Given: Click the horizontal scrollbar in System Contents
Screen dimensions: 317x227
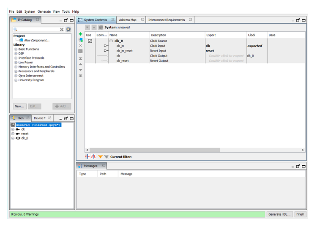Looking at the screenshot, I should pos(155,150).
